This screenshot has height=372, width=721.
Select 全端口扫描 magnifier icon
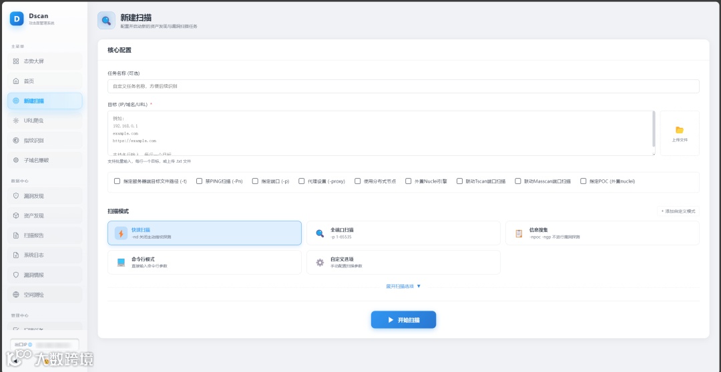coord(320,233)
